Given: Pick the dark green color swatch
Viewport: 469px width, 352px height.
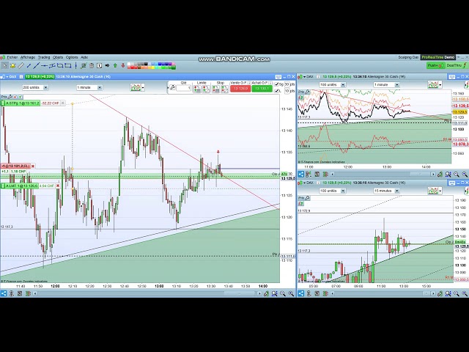Looking at the screenshot, I should tap(173, 67).
